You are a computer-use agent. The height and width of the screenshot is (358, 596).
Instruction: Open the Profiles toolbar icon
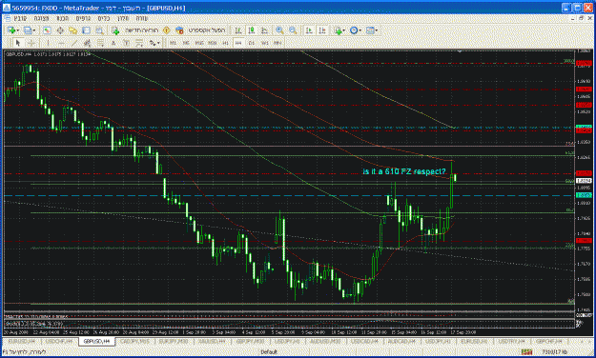coord(28,30)
